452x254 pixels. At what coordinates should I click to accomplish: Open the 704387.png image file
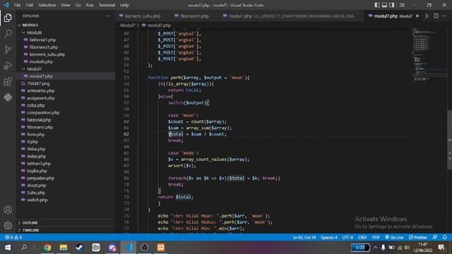pyautogui.click(x=38, y=83)
